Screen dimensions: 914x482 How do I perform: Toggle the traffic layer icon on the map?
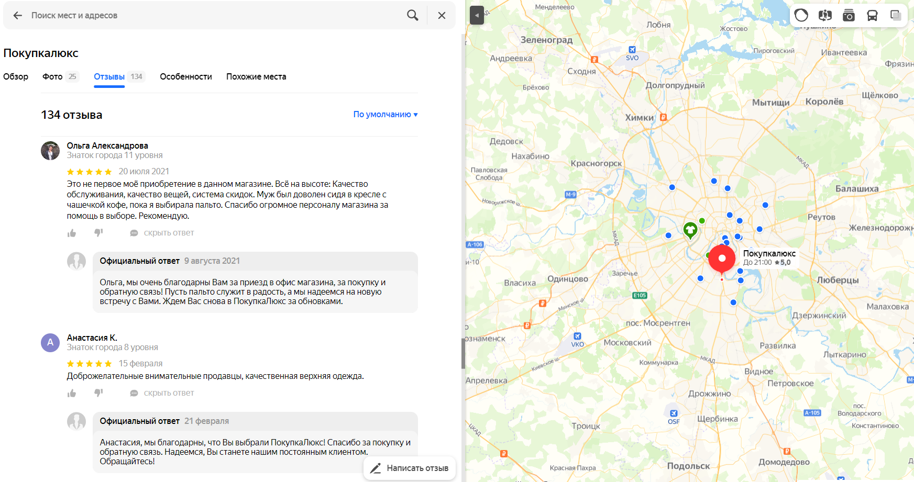point(801,15)
